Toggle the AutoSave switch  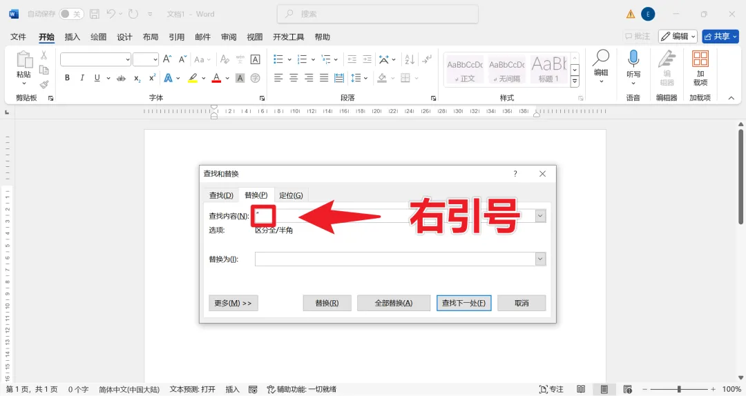72,14
